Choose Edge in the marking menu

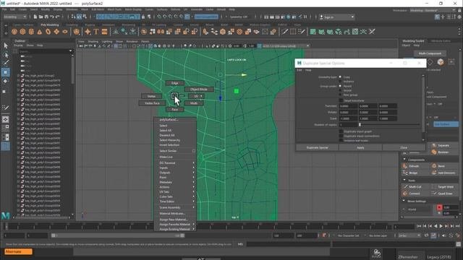pyautogui.click(x=175, y=83)
